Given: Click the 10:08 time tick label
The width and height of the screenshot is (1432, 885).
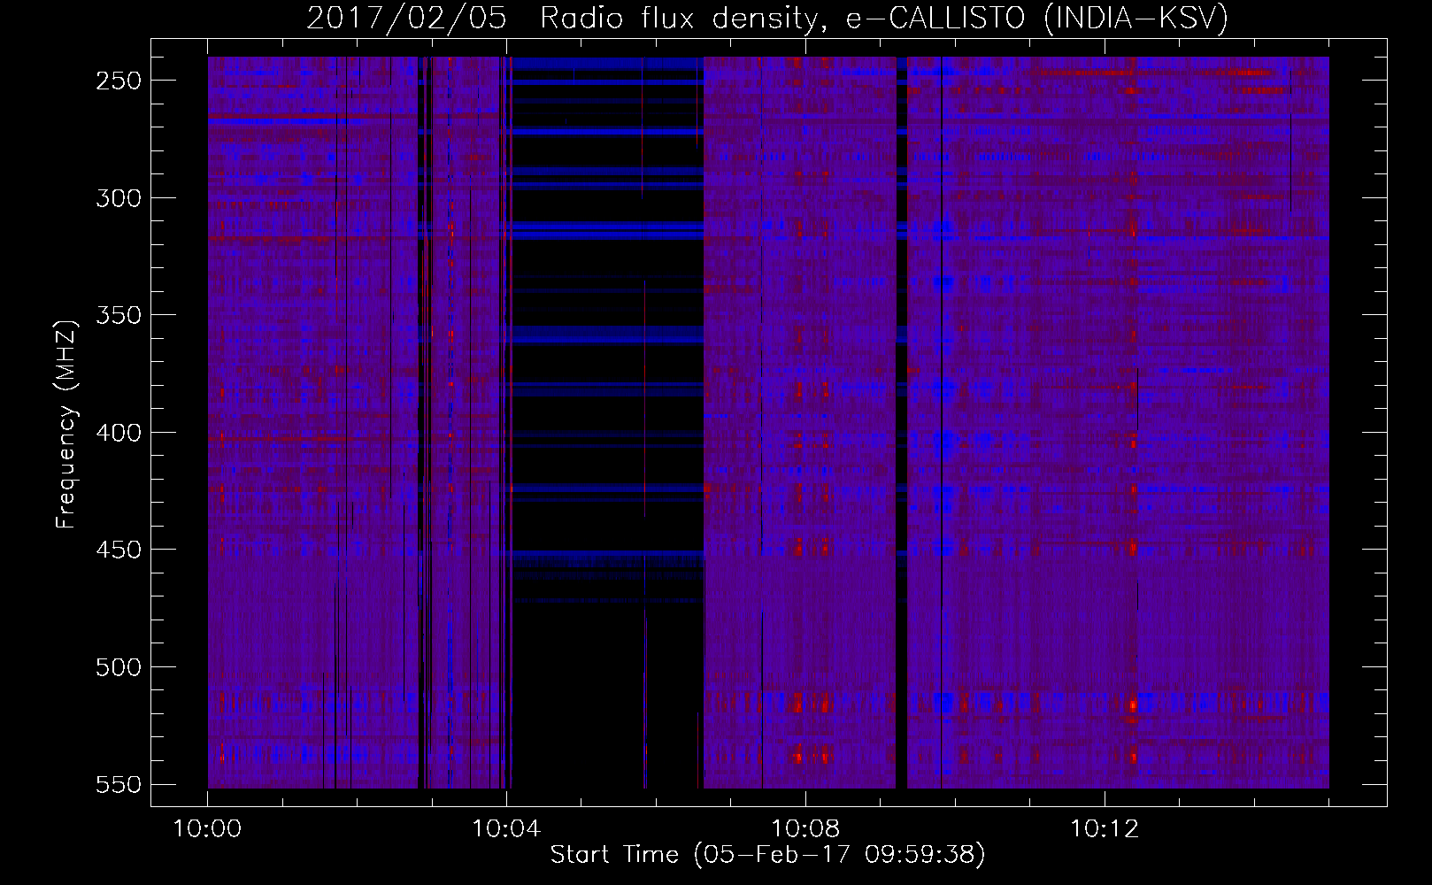Looking at the screenshot, I should click(x=805, y=829).
